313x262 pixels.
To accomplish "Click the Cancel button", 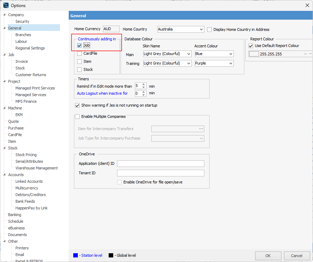I will pos(297,256).
